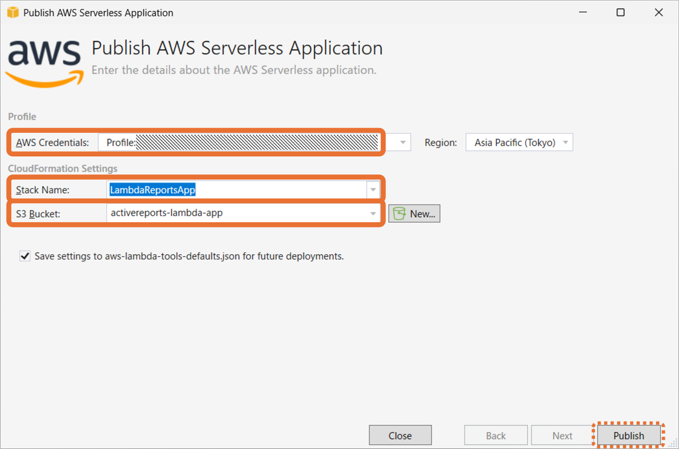Click the 'Profile' section heading
This screenshot has height=449, width=679.
22,117
